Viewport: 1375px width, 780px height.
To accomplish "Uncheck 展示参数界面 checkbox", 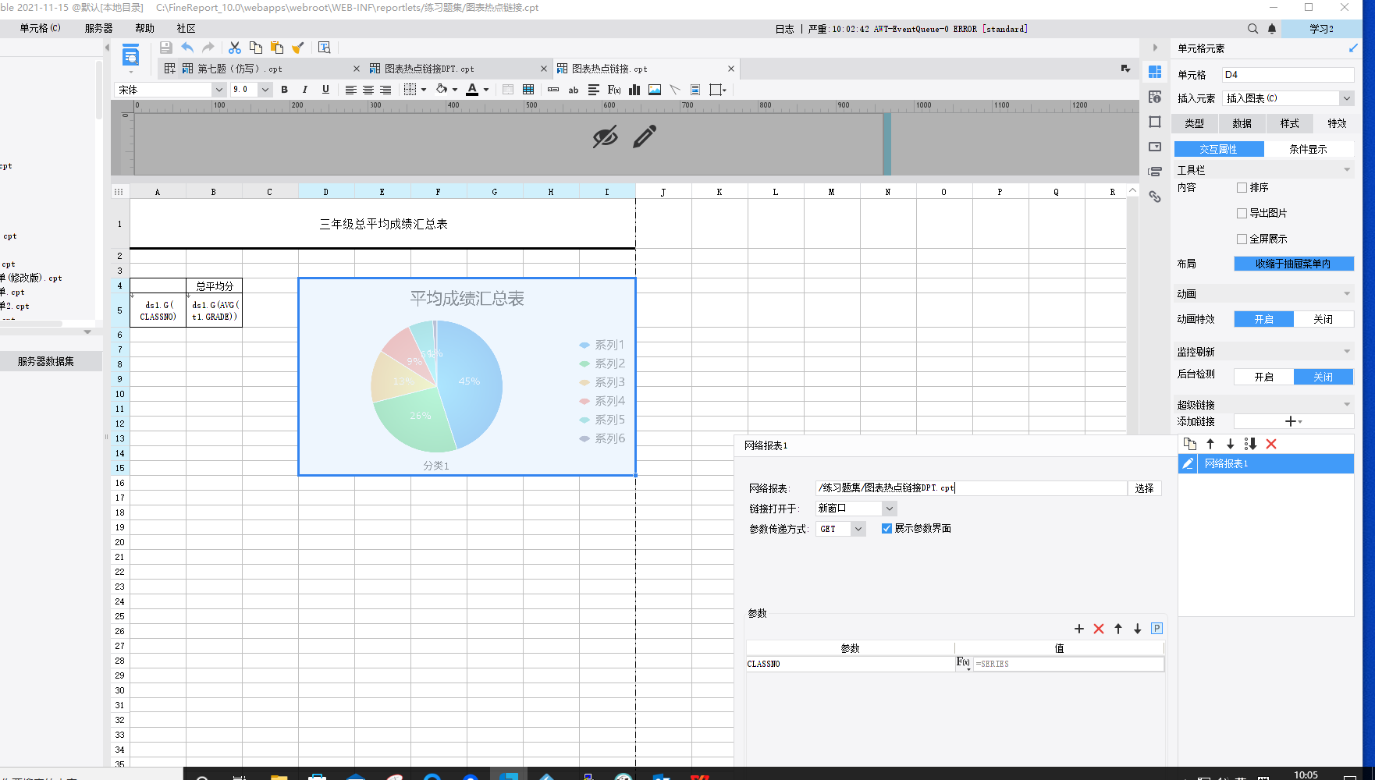I will (886, 528).
